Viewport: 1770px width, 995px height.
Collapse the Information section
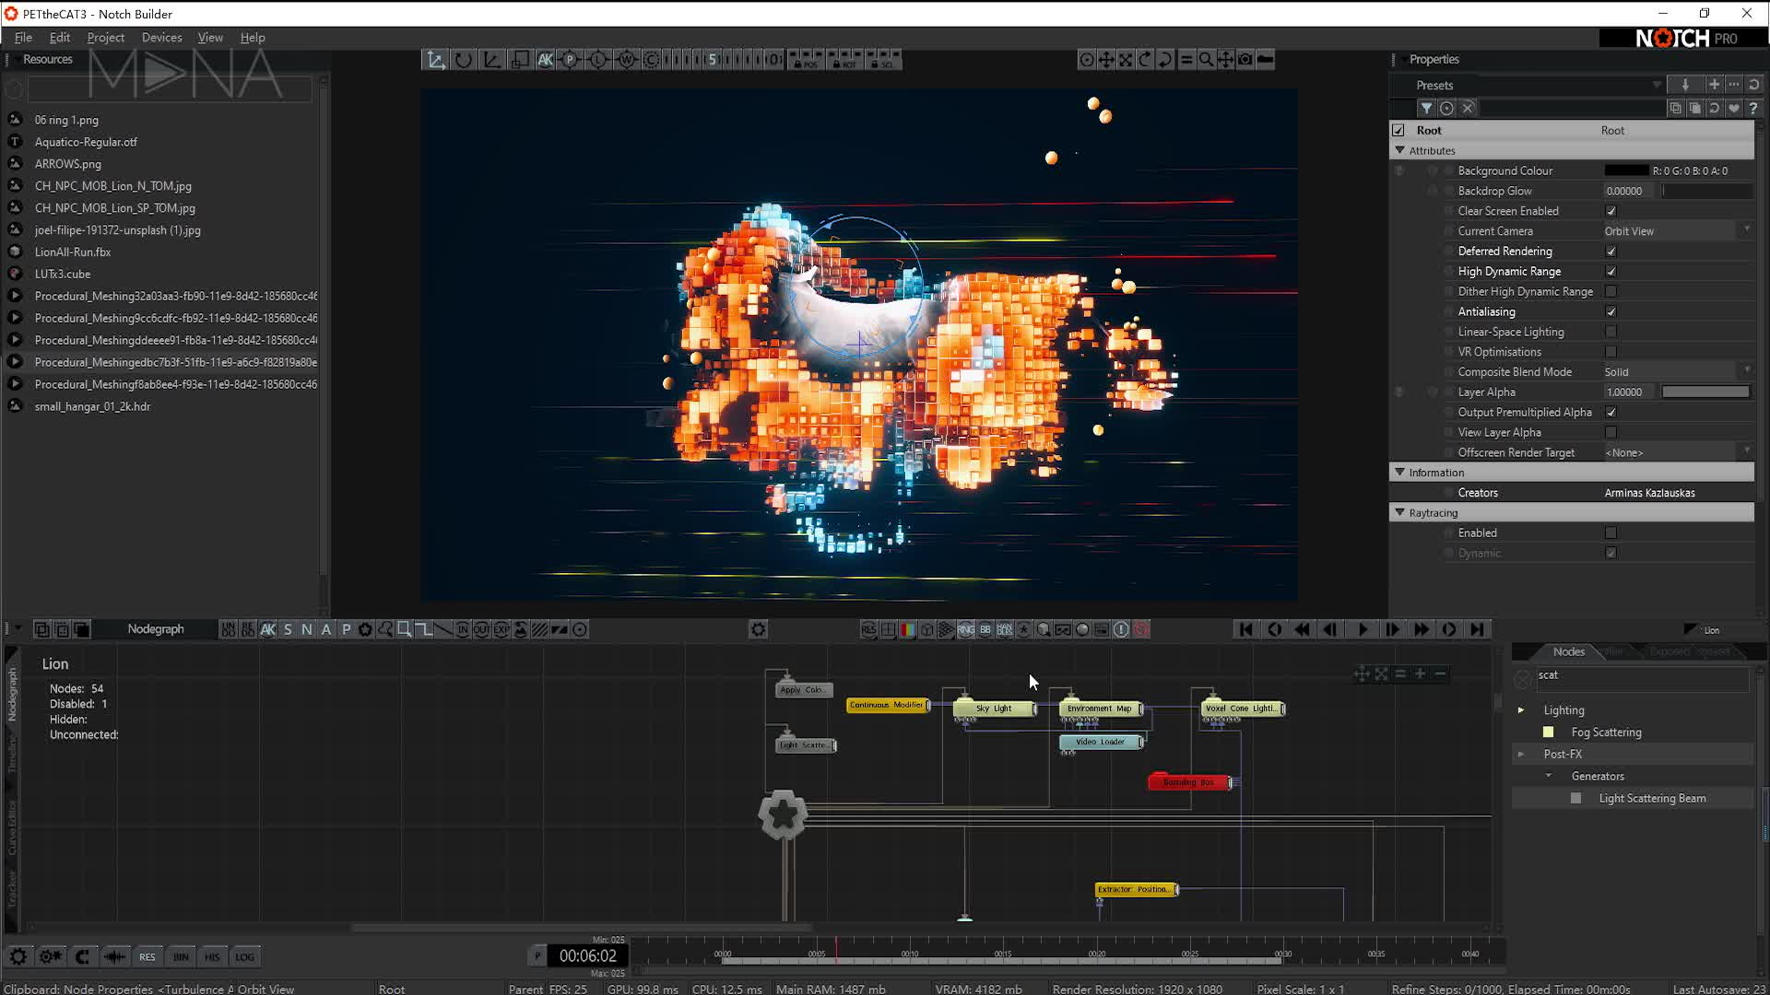[1400, 472]
